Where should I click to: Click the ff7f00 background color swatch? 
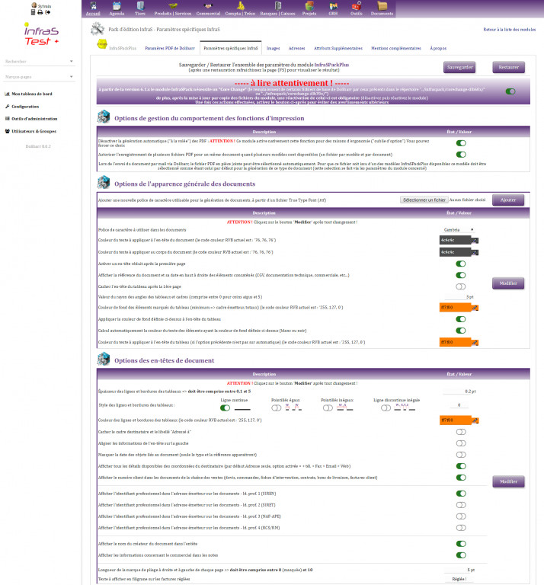tap(455, 308)
